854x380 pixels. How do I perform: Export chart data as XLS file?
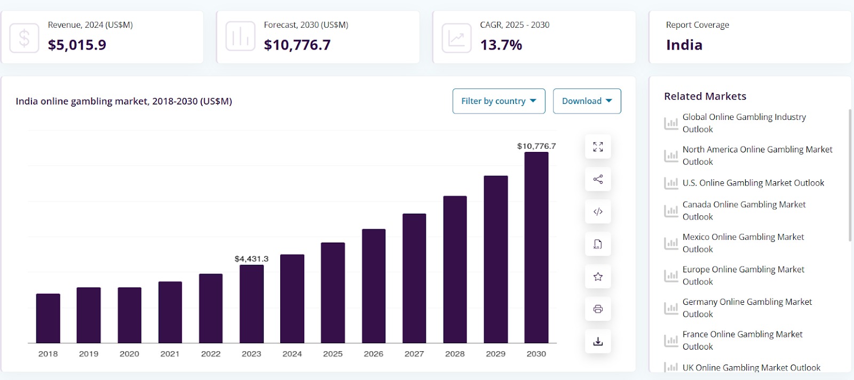pos(598,244)
